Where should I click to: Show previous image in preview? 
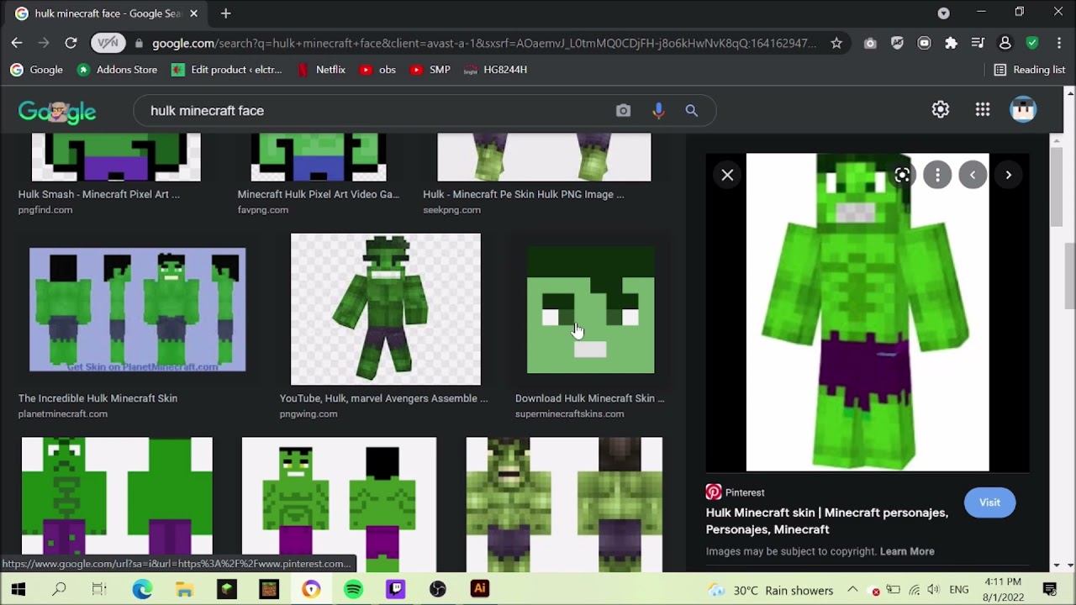(973, 175)
